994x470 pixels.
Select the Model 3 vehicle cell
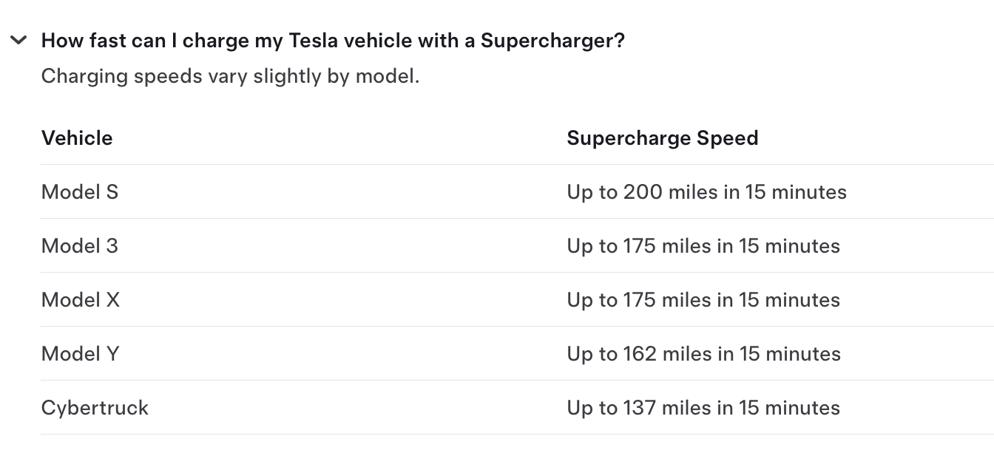point(80,246)
